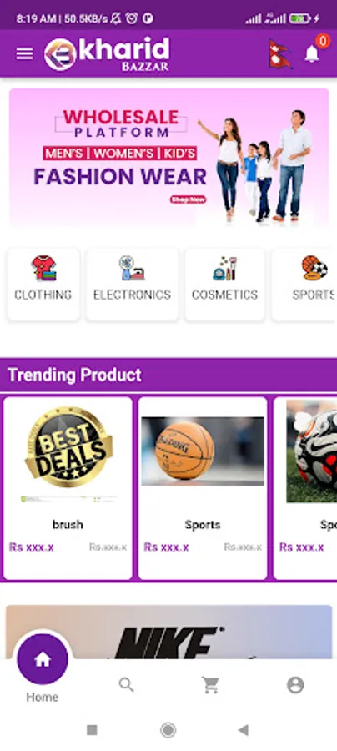Open the Wholesale Platform fashion banner

point(169,158)
